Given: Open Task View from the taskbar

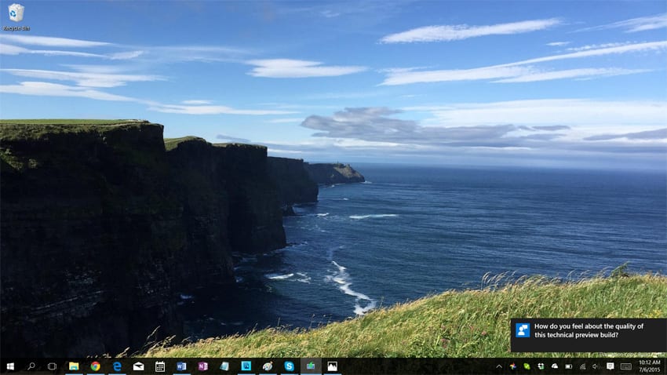Looking at the screenshot, I should click(52, 366).
